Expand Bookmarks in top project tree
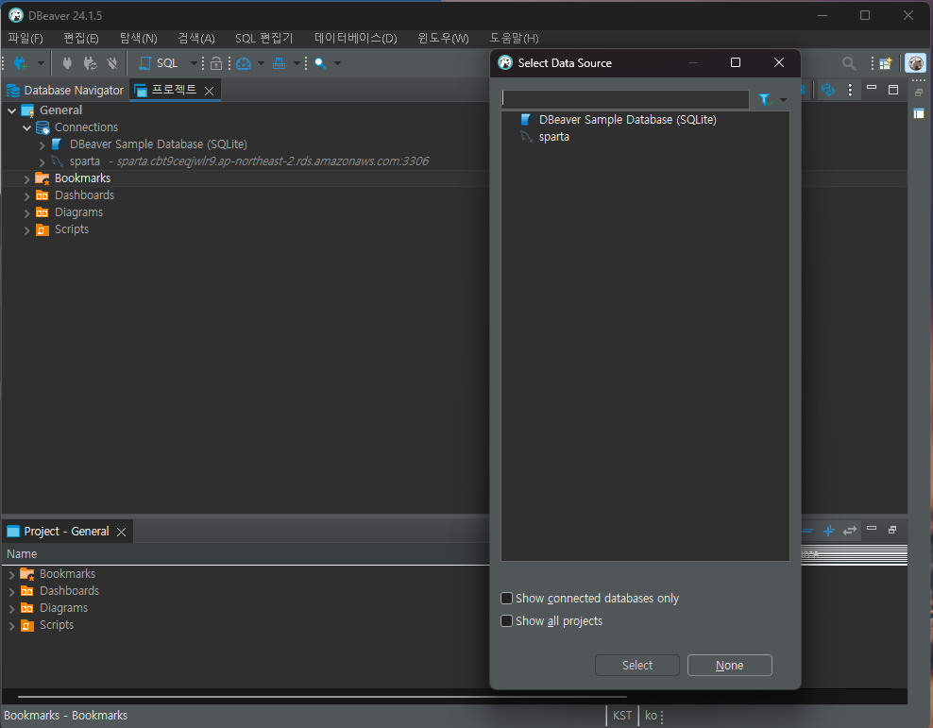 26,178
